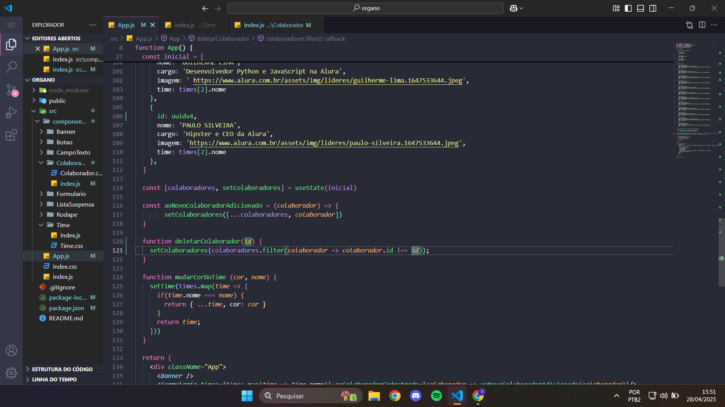Screen dimensions: 725x407
Task: Open Source Control view with 4 changes
Action: click(x=11, y=90)
